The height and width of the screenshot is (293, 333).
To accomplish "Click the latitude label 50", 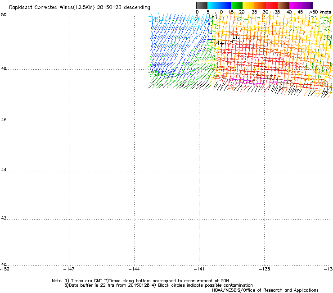I will (x=4, y=15).
